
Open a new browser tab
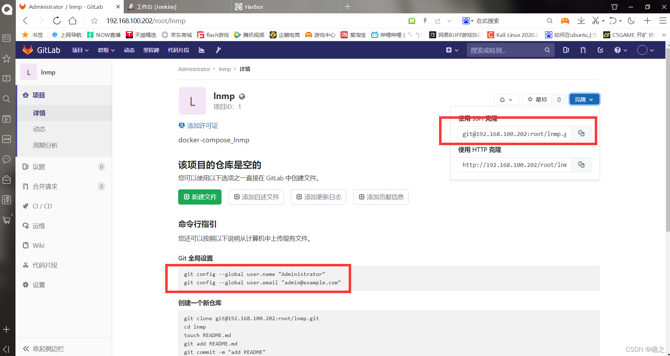point(348,7)
